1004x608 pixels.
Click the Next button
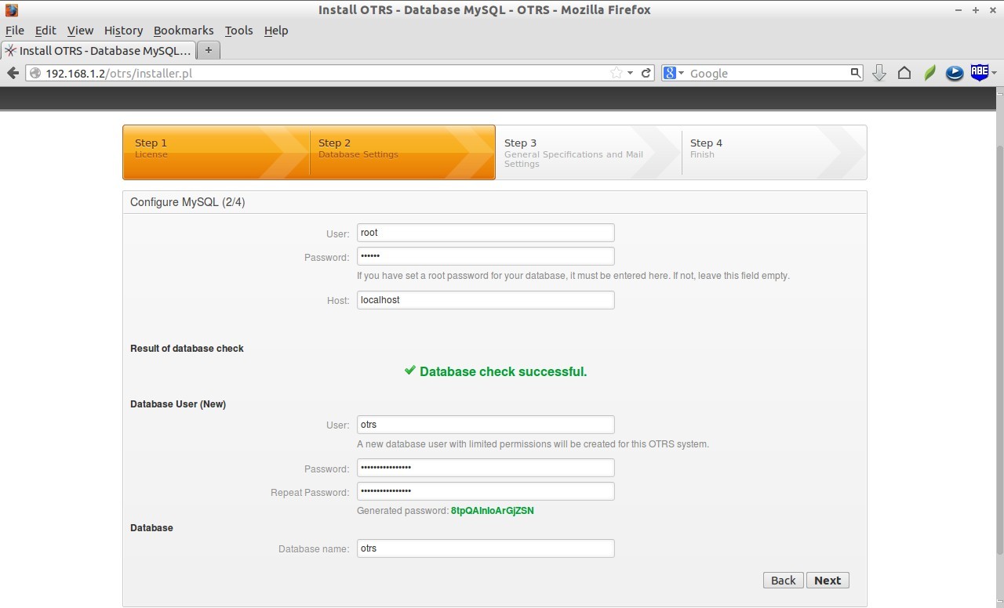(x=828, y=581)
